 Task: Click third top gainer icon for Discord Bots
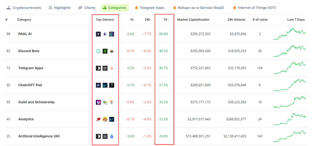(x=112, y=51)
